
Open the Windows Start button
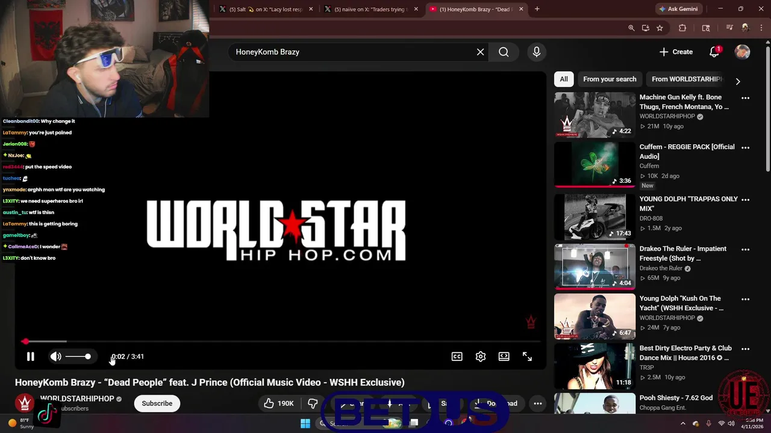click(305, 423)
